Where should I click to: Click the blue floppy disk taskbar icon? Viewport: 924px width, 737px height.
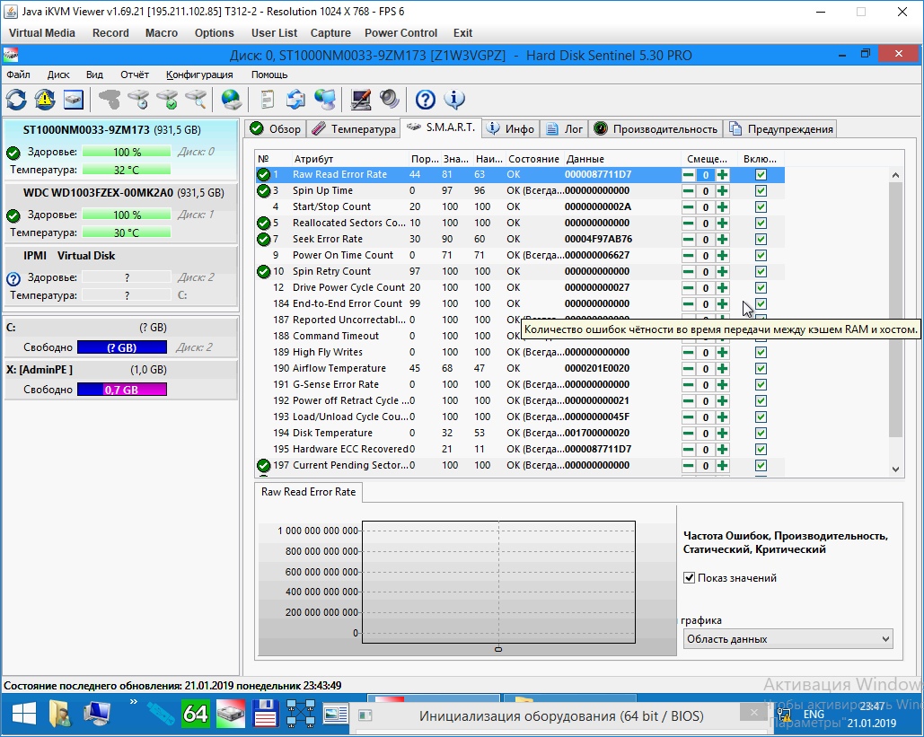[x=265, y=714]
